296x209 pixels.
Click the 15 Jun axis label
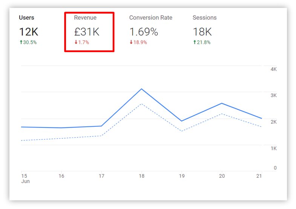coord(25,178)
